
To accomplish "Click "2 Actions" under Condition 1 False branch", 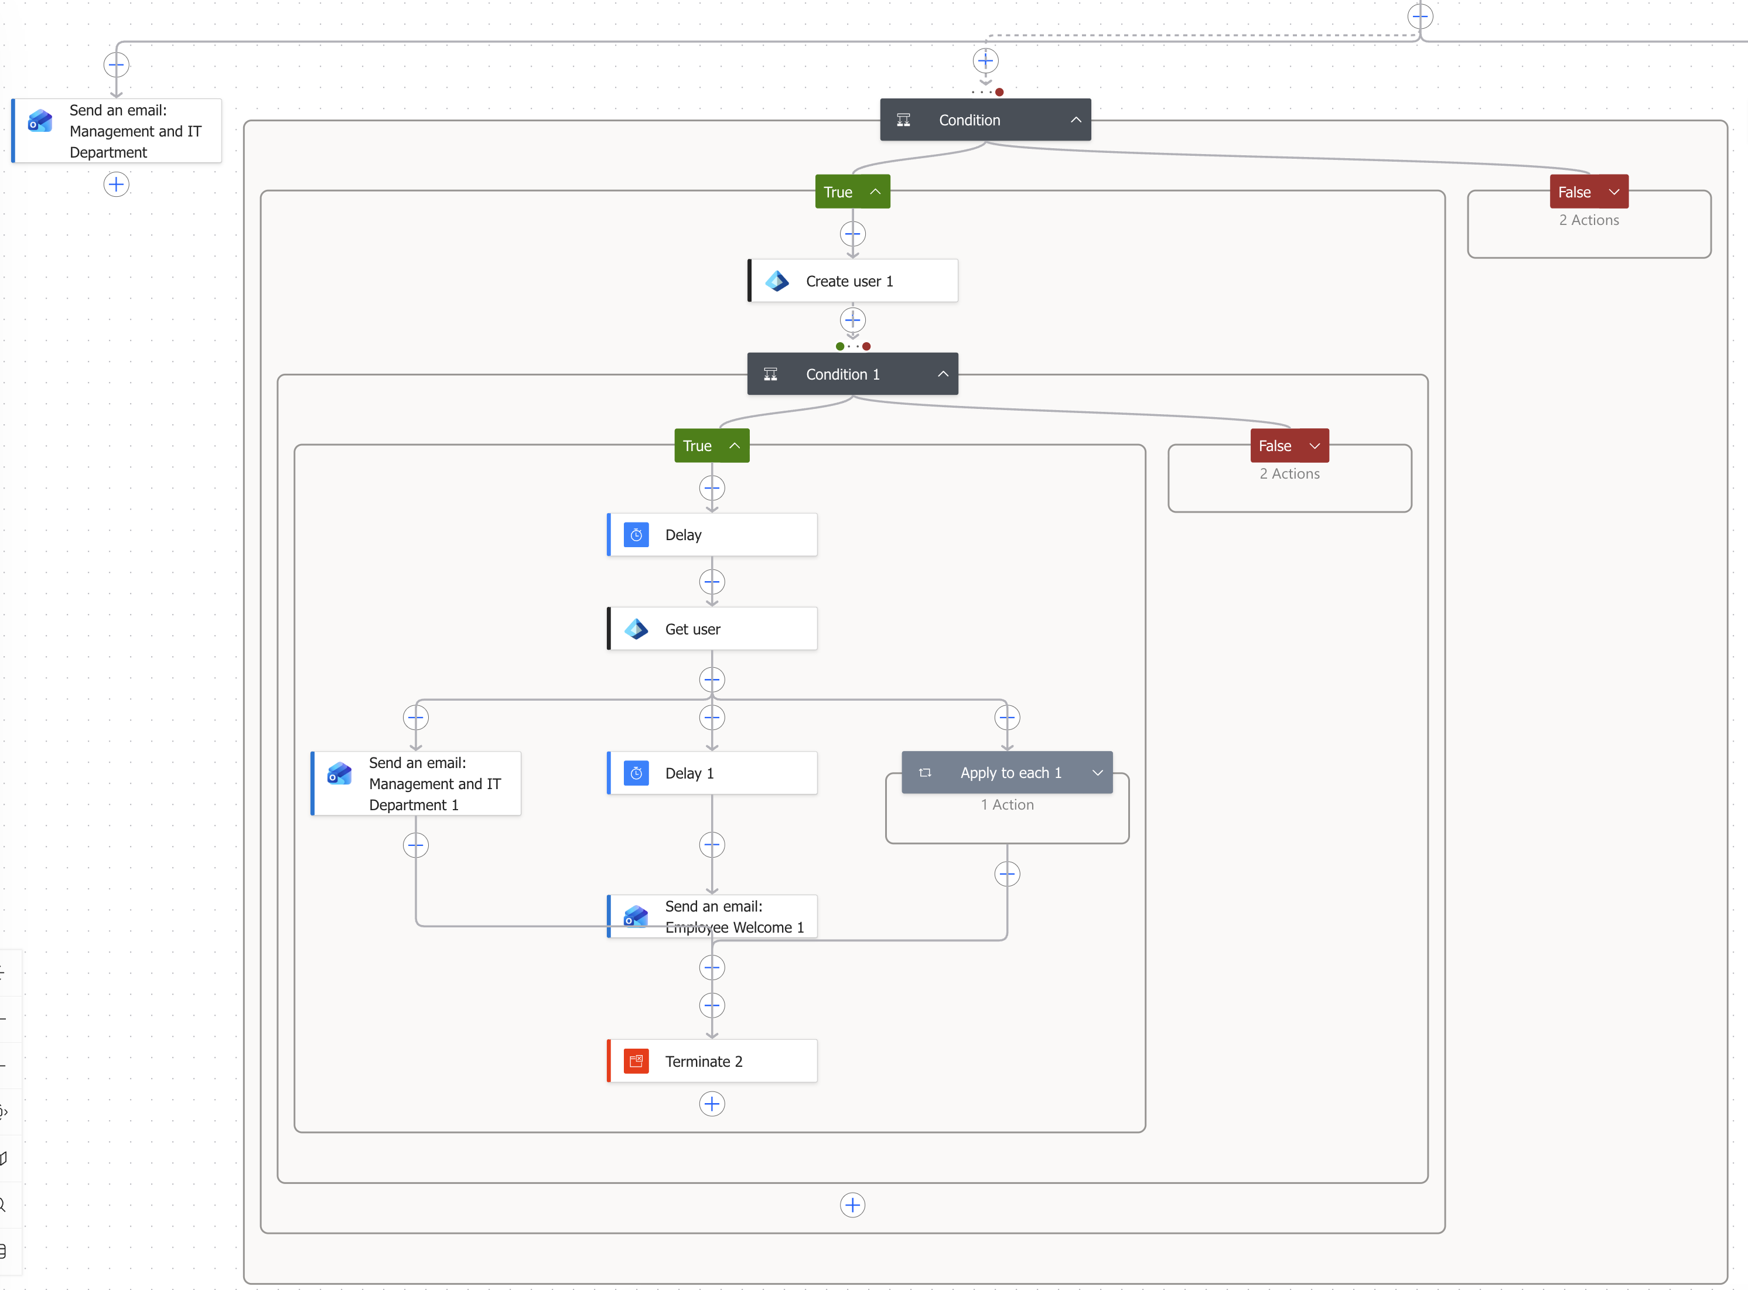I will click(x=1290, y=474).
